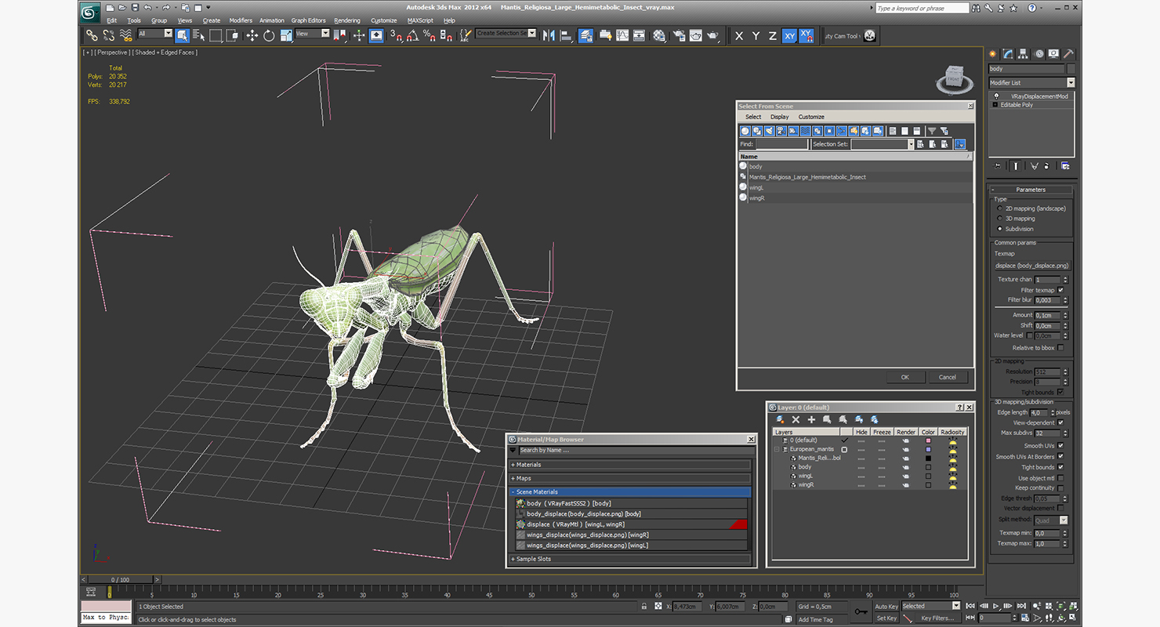
Task: Toggle the Angle Snap icon
Action: click(412, 35)
